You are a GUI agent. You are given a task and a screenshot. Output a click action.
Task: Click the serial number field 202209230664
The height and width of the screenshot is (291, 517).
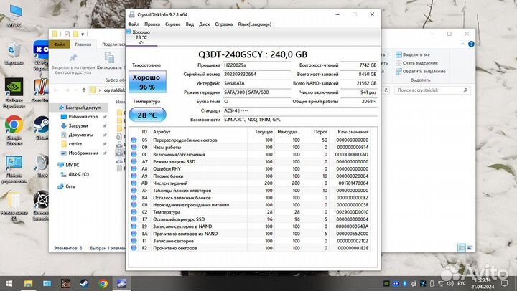(x=256, y=75)
